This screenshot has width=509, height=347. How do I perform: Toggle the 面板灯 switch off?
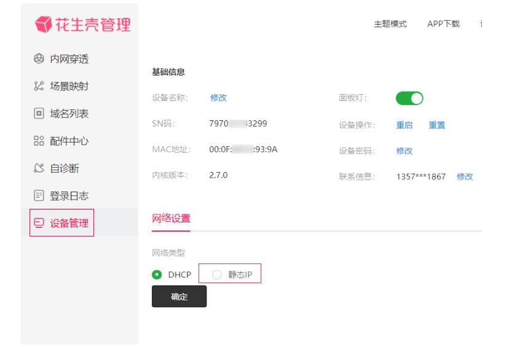(409, 98)
